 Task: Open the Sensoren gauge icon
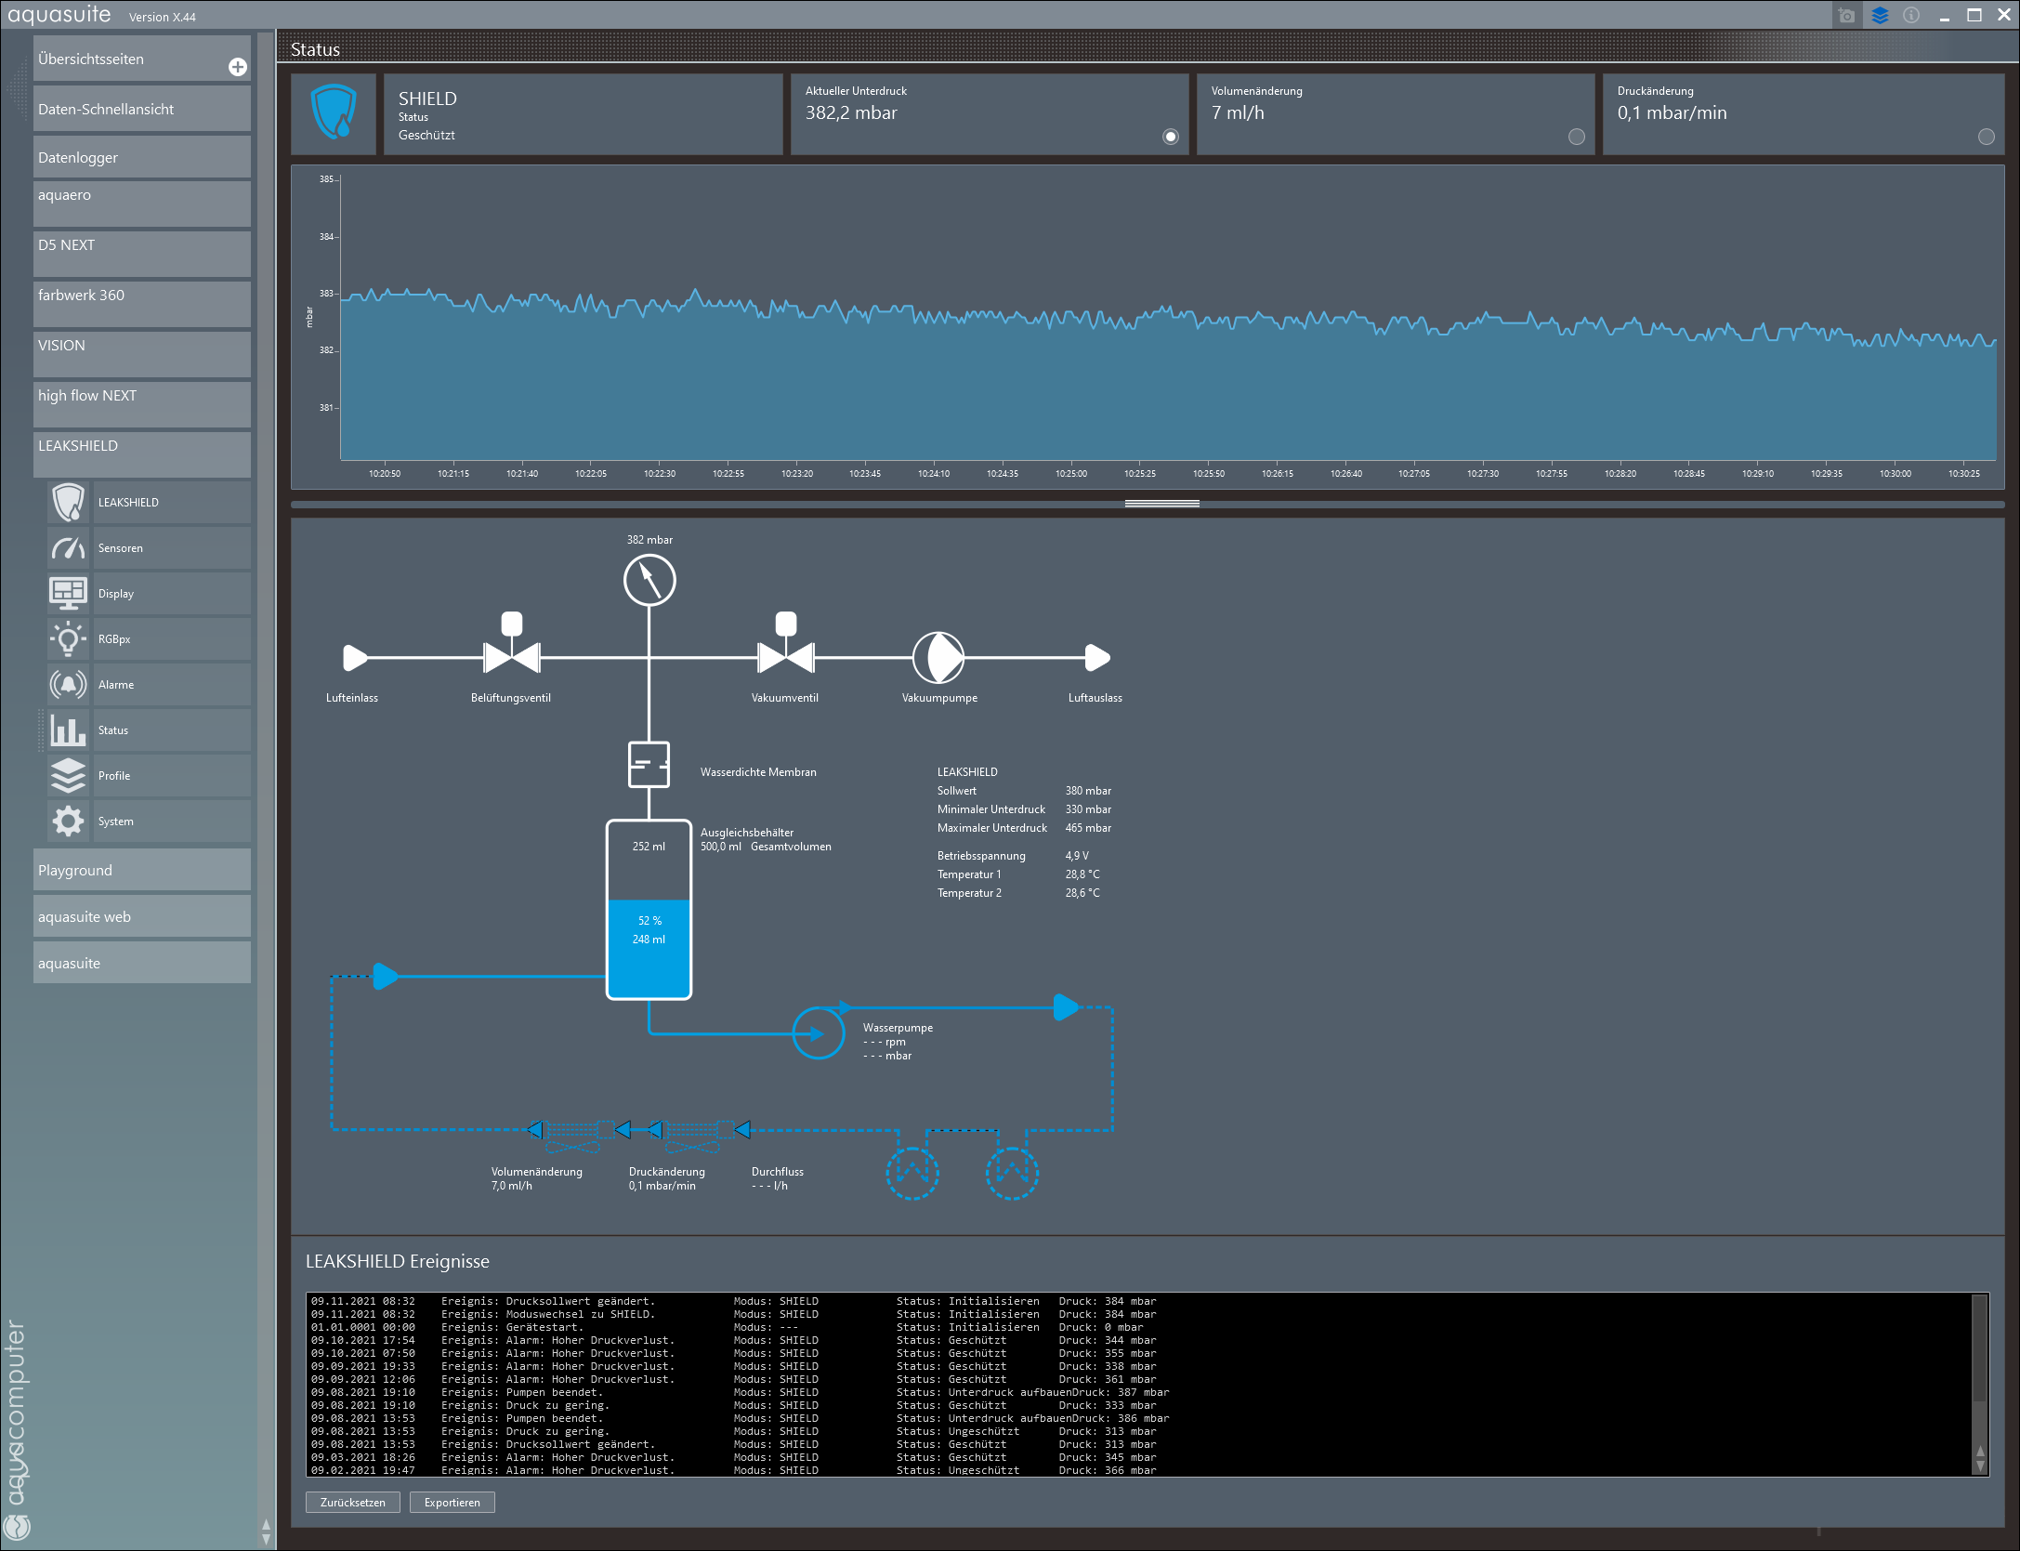(68, 548)
